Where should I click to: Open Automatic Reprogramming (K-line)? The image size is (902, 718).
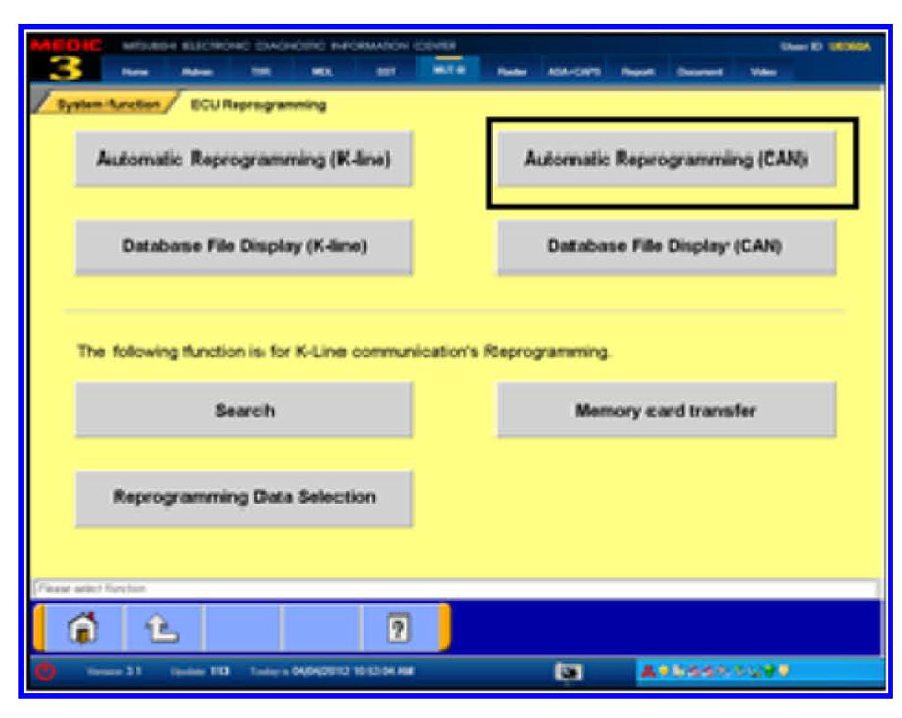tap(244, 159)
